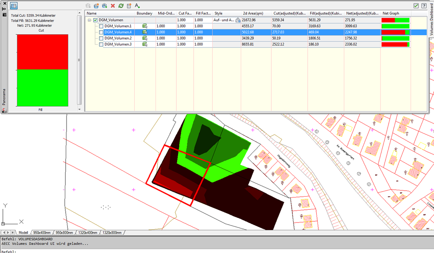The width and height of the screenshot is (434, 253).
Task: Click the net graph bar for DGM_Volumen.3
Action: pyautogui.click(x=395, y=44)
